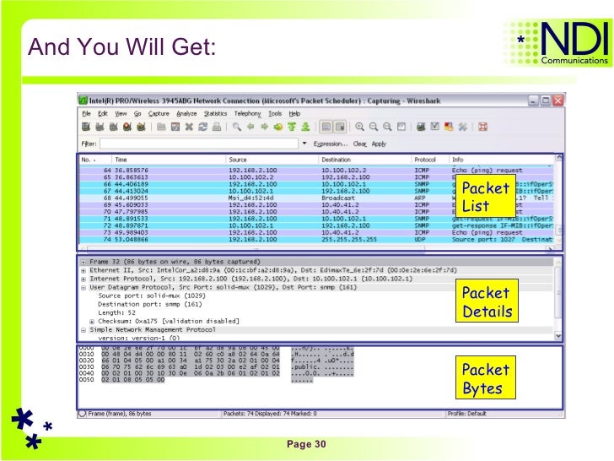The image size is (614, 461).
Task: Collapse Simple Network Management Protocol node
Action: click(83, 330)
